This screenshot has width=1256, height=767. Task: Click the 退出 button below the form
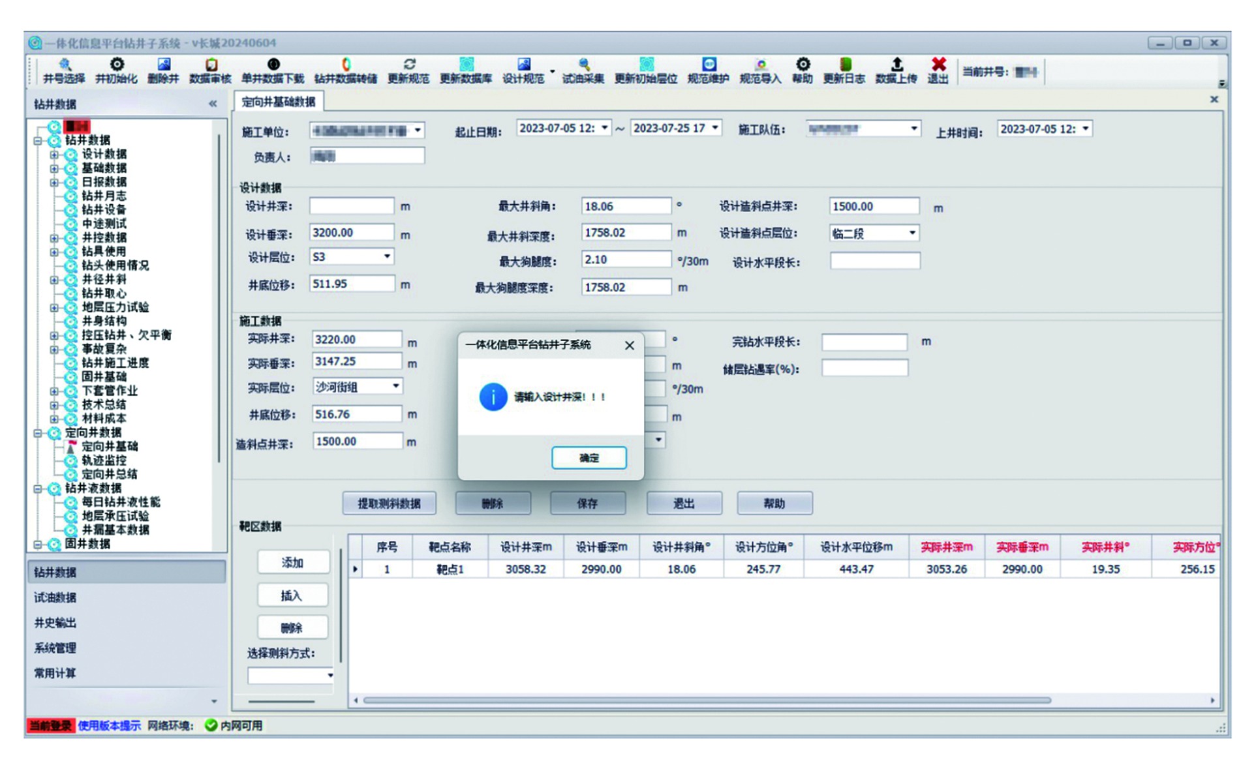684,504
